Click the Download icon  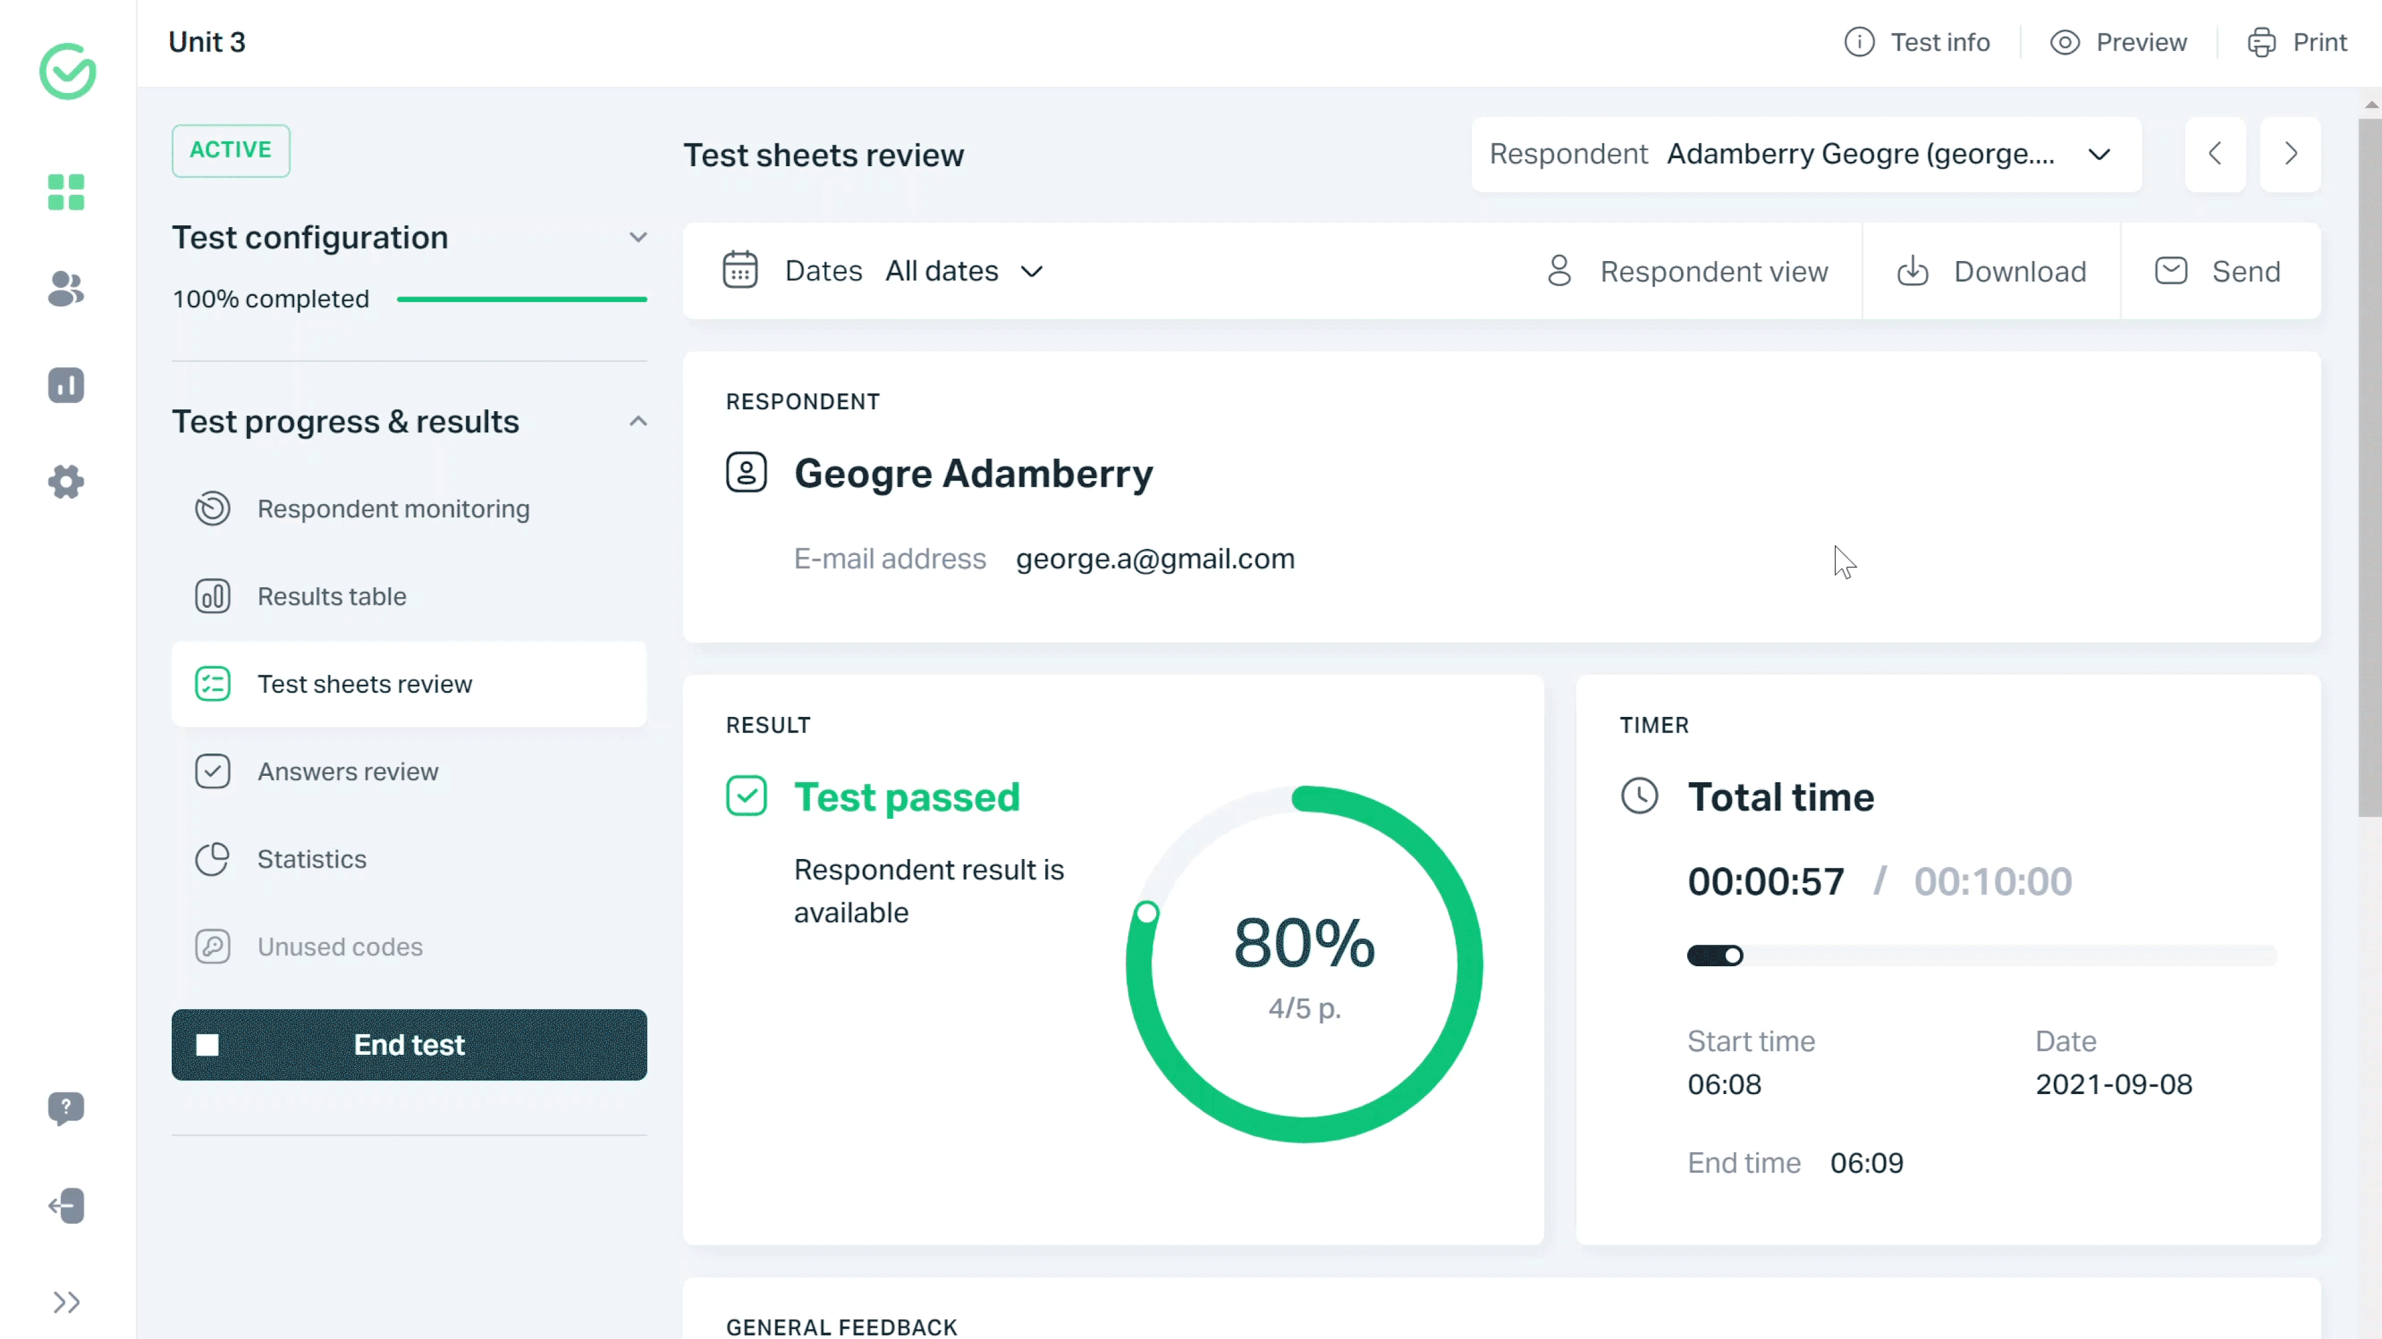click(1916, 270)
